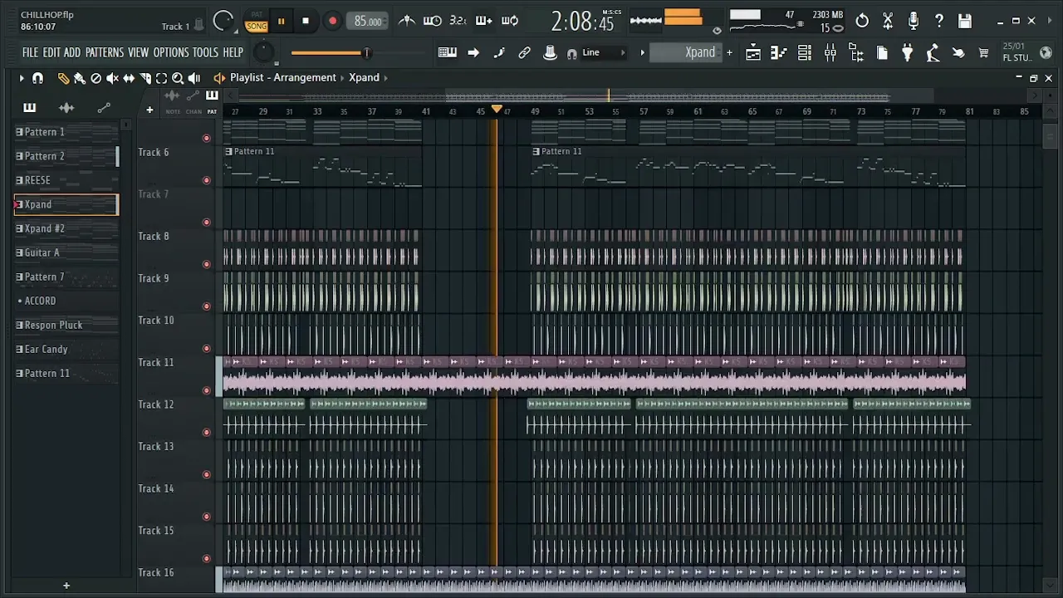Toggle typing keyboard to piano
Image resolution: width=1063 pixels, height=598 pixels.
(x=447, y=53)
